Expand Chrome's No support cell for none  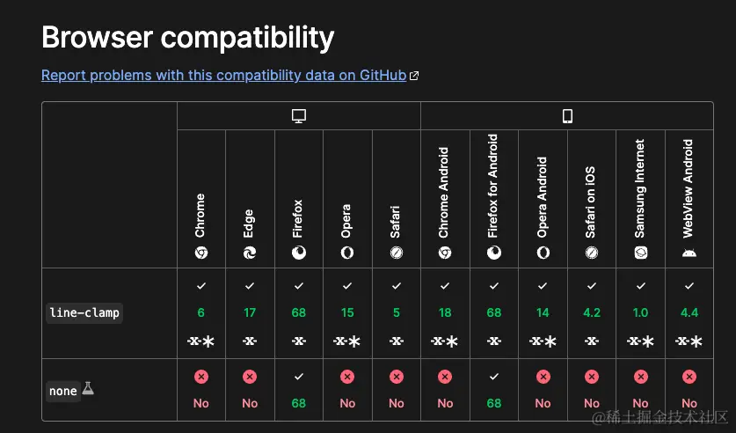(x=201, y=389)
